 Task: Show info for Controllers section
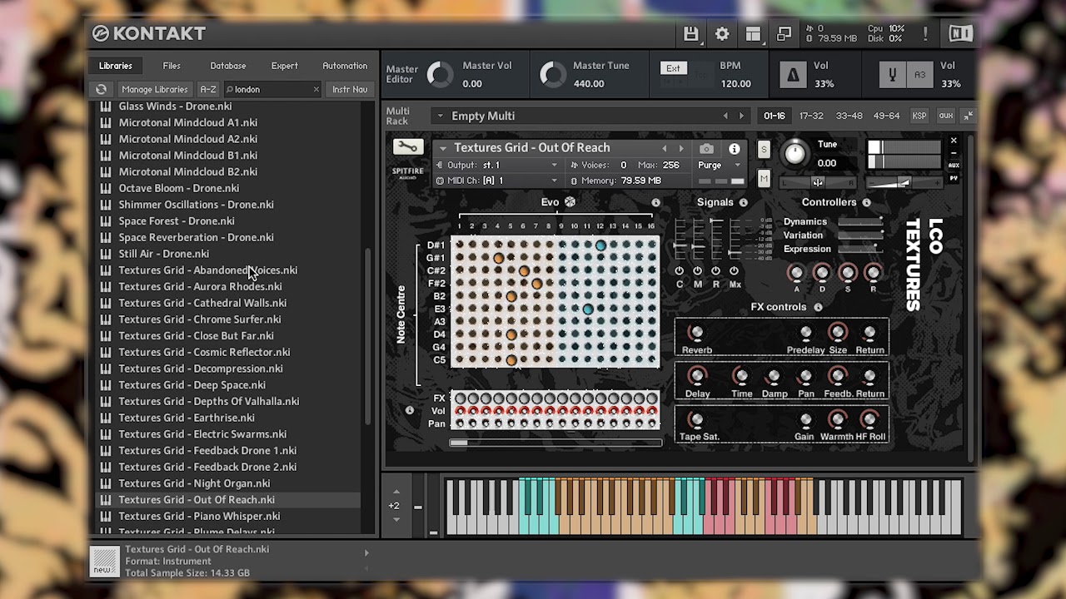(866, 202)
